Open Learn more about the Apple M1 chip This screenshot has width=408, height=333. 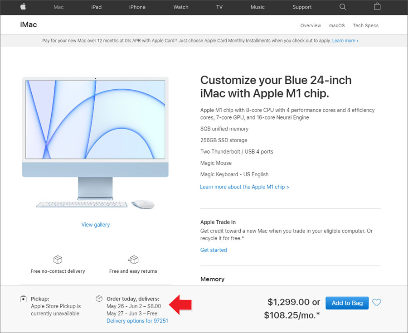point(244,187)
